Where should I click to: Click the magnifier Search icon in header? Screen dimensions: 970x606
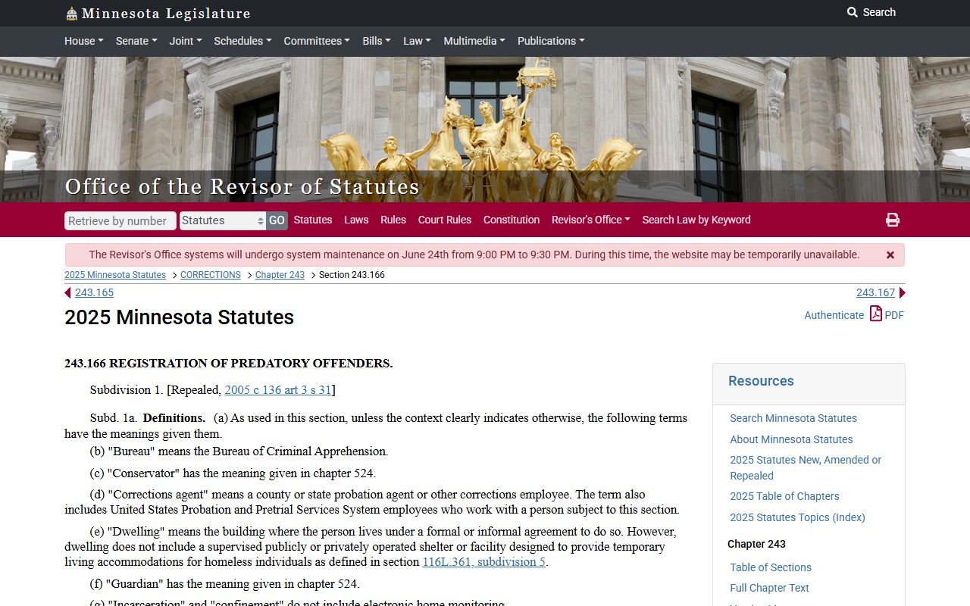853,12
